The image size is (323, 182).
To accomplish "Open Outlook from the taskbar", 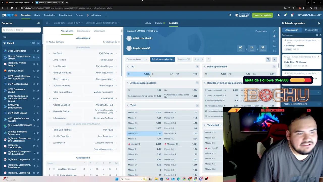I will pos(173,179).
